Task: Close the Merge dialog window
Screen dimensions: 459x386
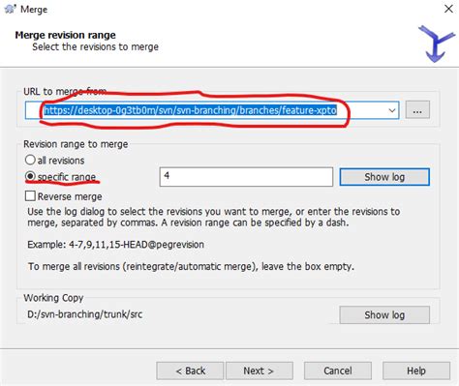Action: pyautogui.click(x=448, y=9)
